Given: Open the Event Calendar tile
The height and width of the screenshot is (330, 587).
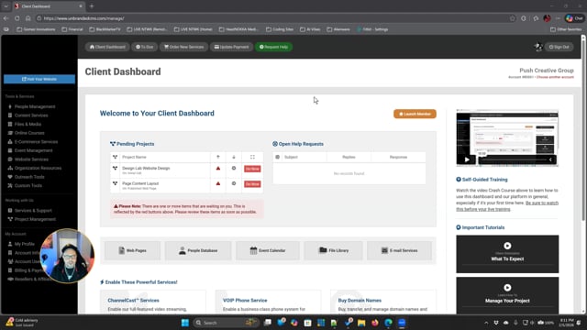Looking at the screenshot, I should pos(268,250).
